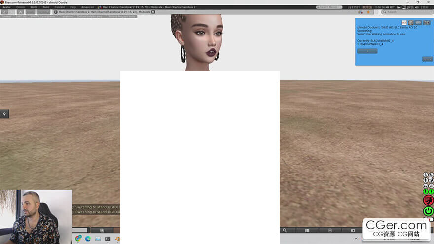Toggle the green power AO HUD button

click(x=428, y=211)
